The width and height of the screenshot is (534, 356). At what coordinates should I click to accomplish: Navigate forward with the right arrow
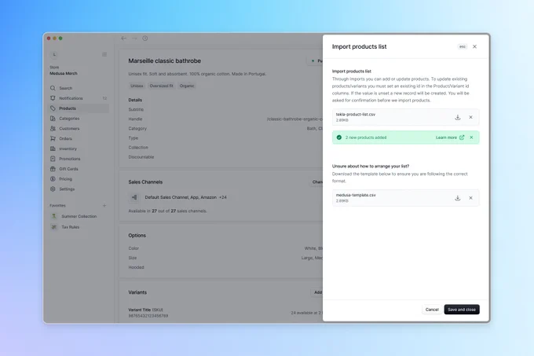point(134,39)
